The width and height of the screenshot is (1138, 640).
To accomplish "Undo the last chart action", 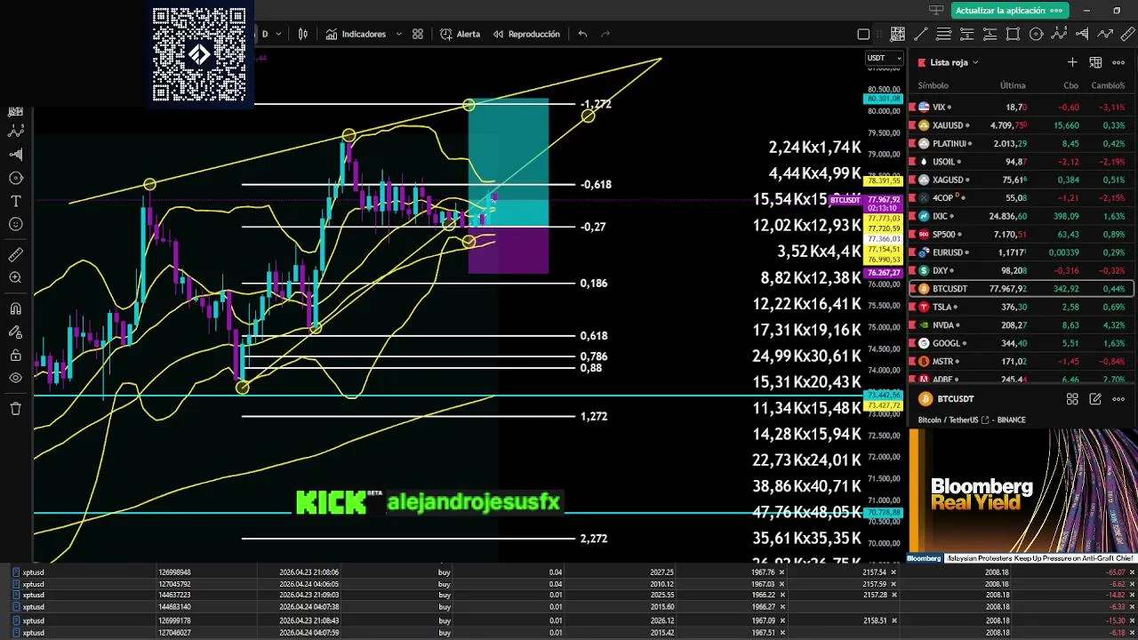I will (x=582, y=34).
